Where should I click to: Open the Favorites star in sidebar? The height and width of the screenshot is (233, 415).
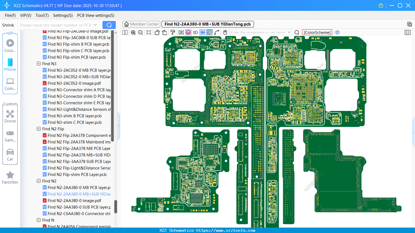pyautogui.click(x=10, y=178)
